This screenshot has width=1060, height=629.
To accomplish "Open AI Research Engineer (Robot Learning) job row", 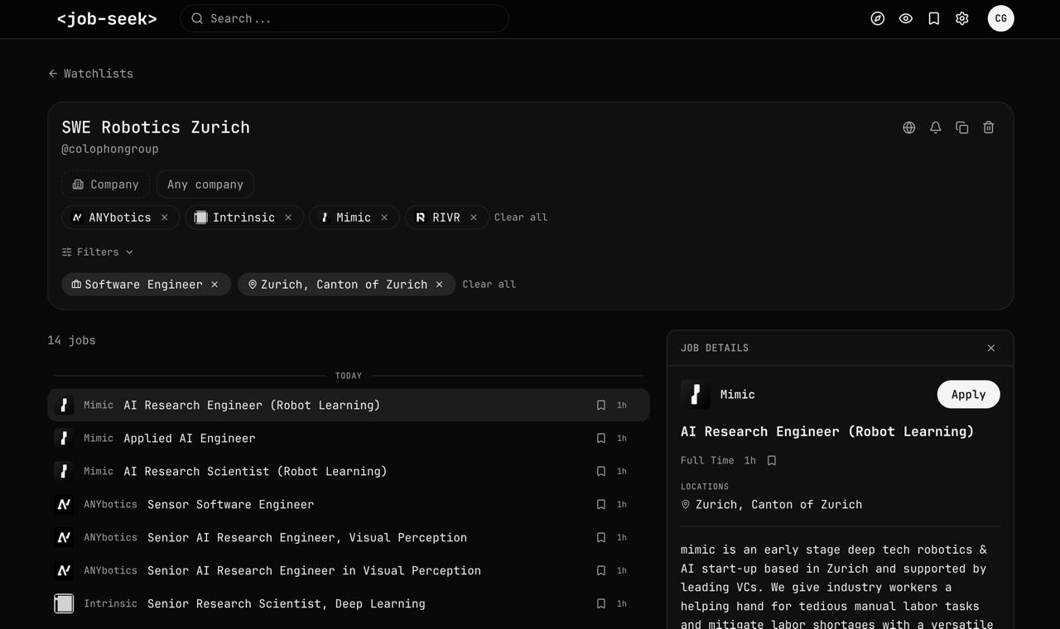I will coord(349,405).
